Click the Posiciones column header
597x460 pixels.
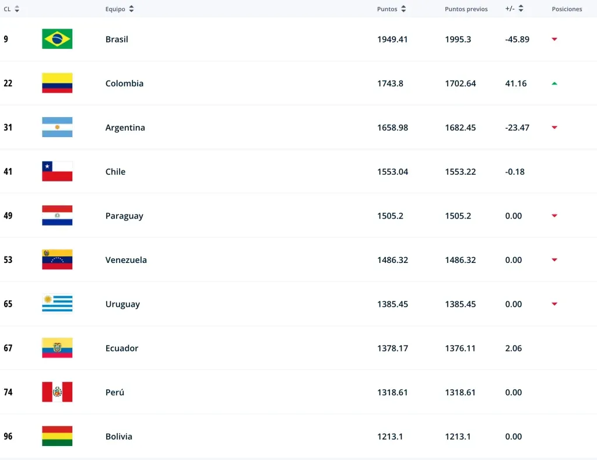[567, 9]
